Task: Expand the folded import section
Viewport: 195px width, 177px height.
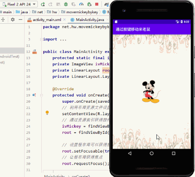Action: pyautogui.click(x=41, y=39)
